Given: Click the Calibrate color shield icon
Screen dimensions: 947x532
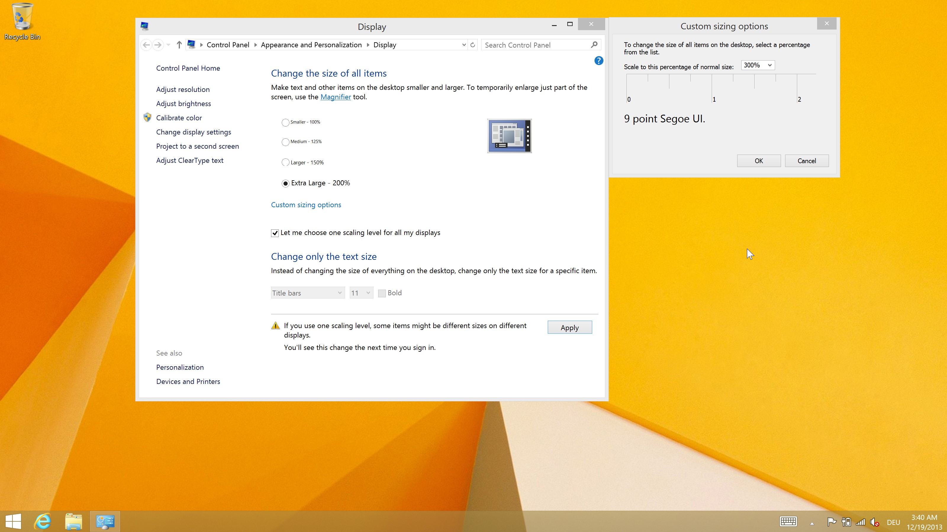Looking at the screenshot, I should point(147,118).
